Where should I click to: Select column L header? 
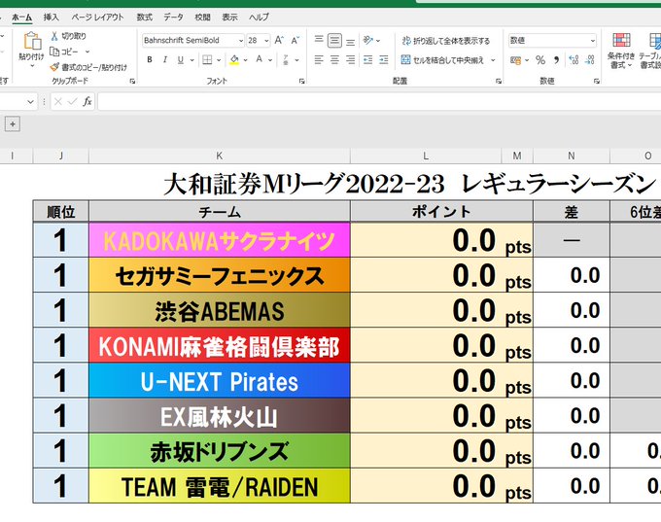point(426,156)
